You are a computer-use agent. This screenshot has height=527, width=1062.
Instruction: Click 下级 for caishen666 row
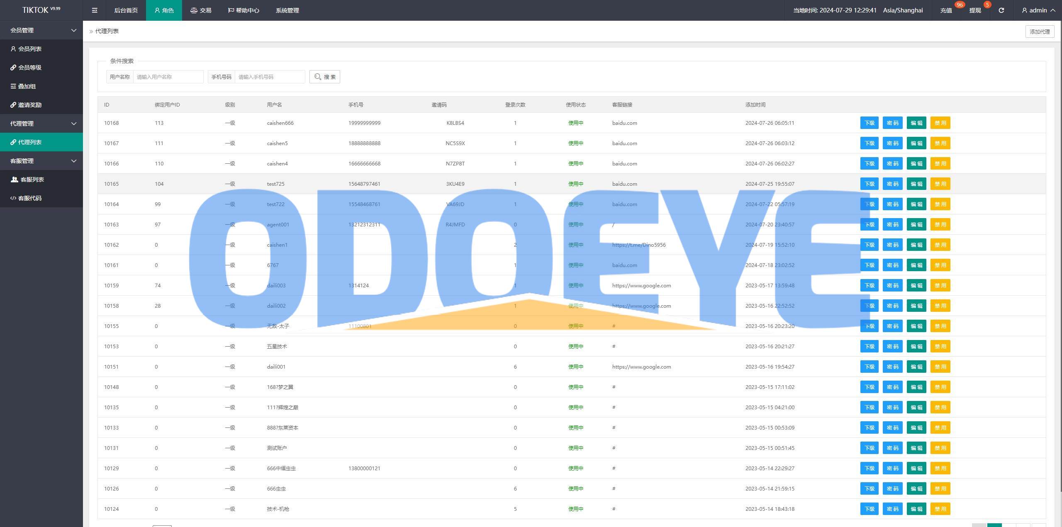869,123
